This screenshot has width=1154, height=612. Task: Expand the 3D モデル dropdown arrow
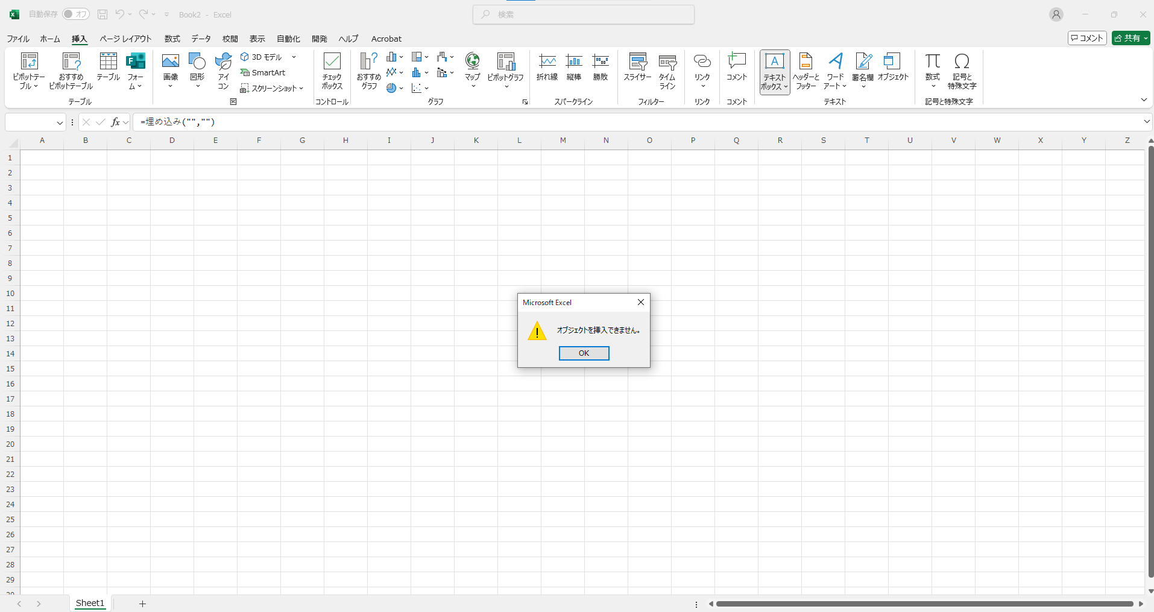pyautogui.click(x=294, y=57)
